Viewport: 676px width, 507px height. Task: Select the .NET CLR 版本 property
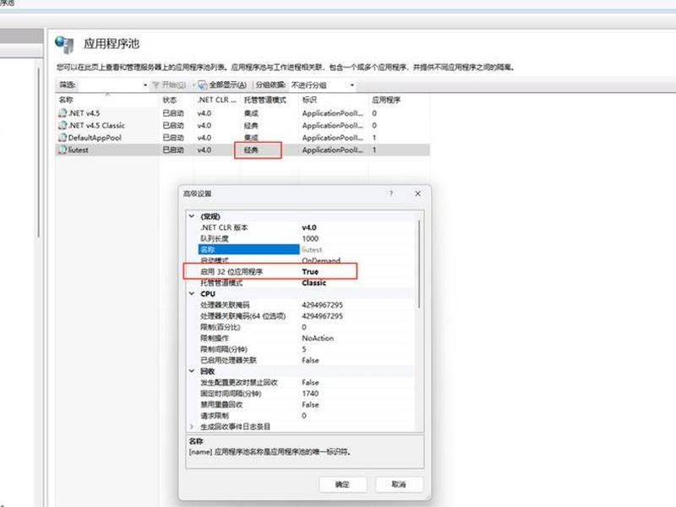click(x=224, y=227)
